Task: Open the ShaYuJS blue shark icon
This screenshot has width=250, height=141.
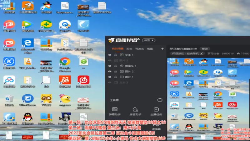Action: click(83, 26)
